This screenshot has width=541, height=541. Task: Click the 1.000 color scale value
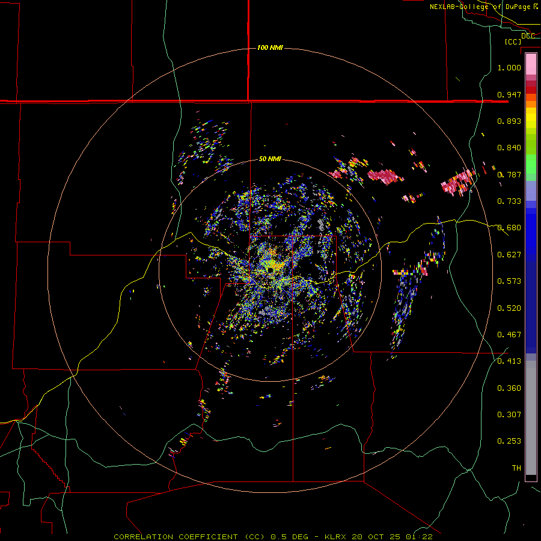click(509, 67)
